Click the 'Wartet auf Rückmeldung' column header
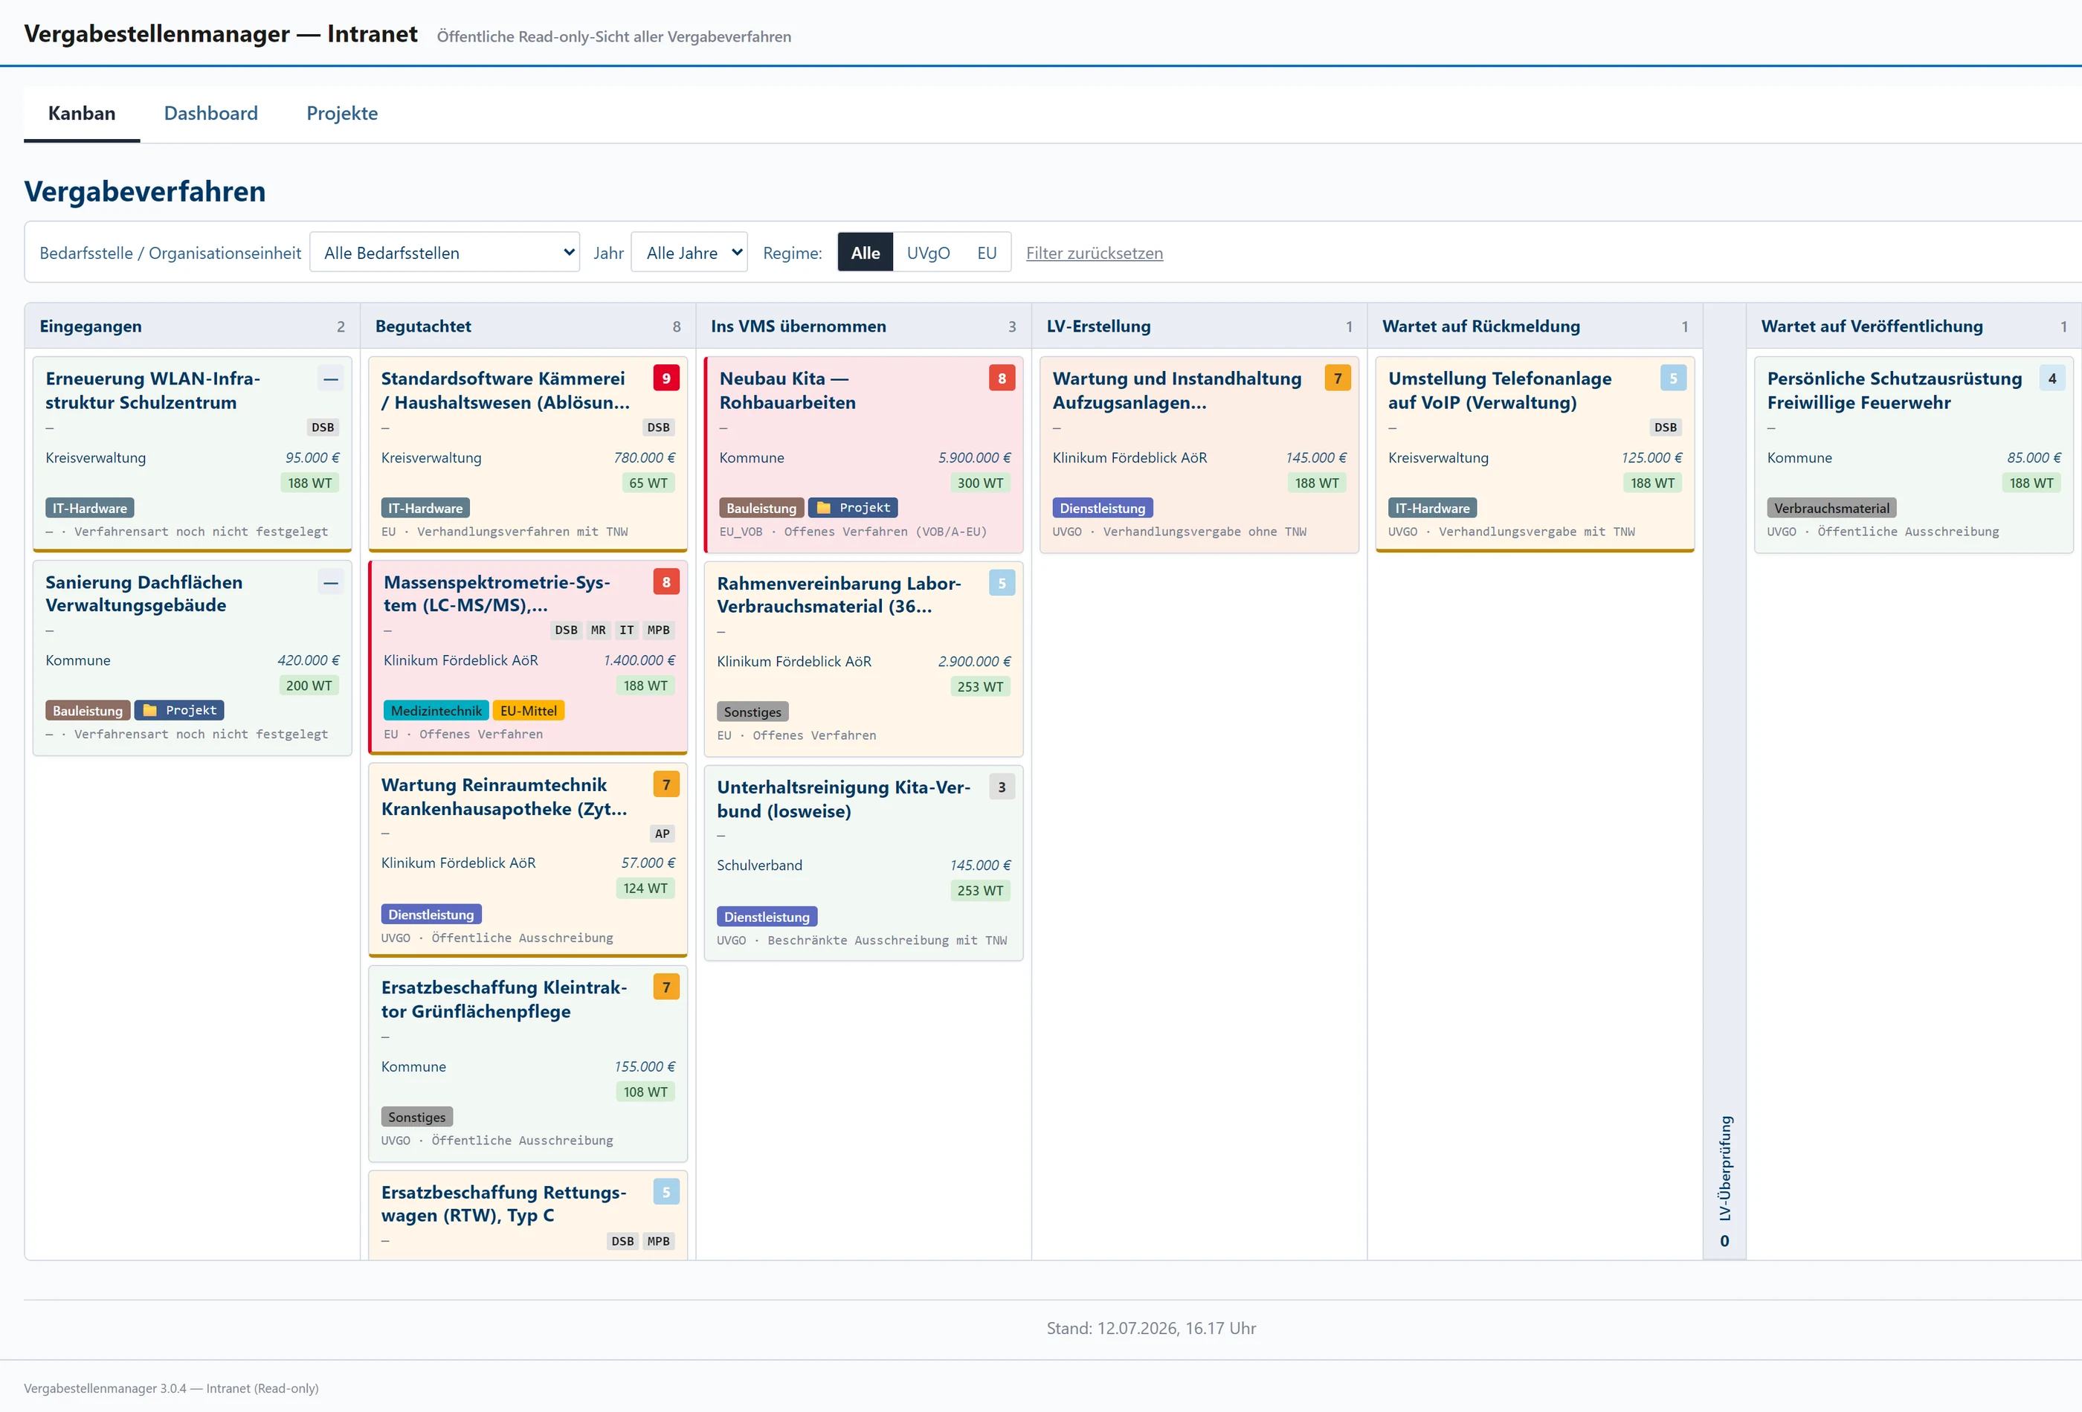Screen dimensions: 2082x1412 pyautogui.click(x=1535, y=326)
